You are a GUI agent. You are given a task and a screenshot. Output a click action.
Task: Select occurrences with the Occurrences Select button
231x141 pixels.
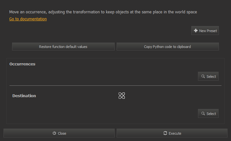208,76
